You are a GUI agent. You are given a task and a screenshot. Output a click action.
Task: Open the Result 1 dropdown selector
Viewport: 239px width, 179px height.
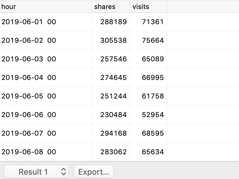(x=36, y=172)
